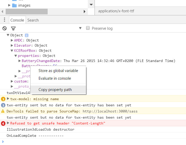This screenshot has width=186, height=145.
Task: Switch to the Search tab
Action: pyautogui.click(x=33, y=20)
